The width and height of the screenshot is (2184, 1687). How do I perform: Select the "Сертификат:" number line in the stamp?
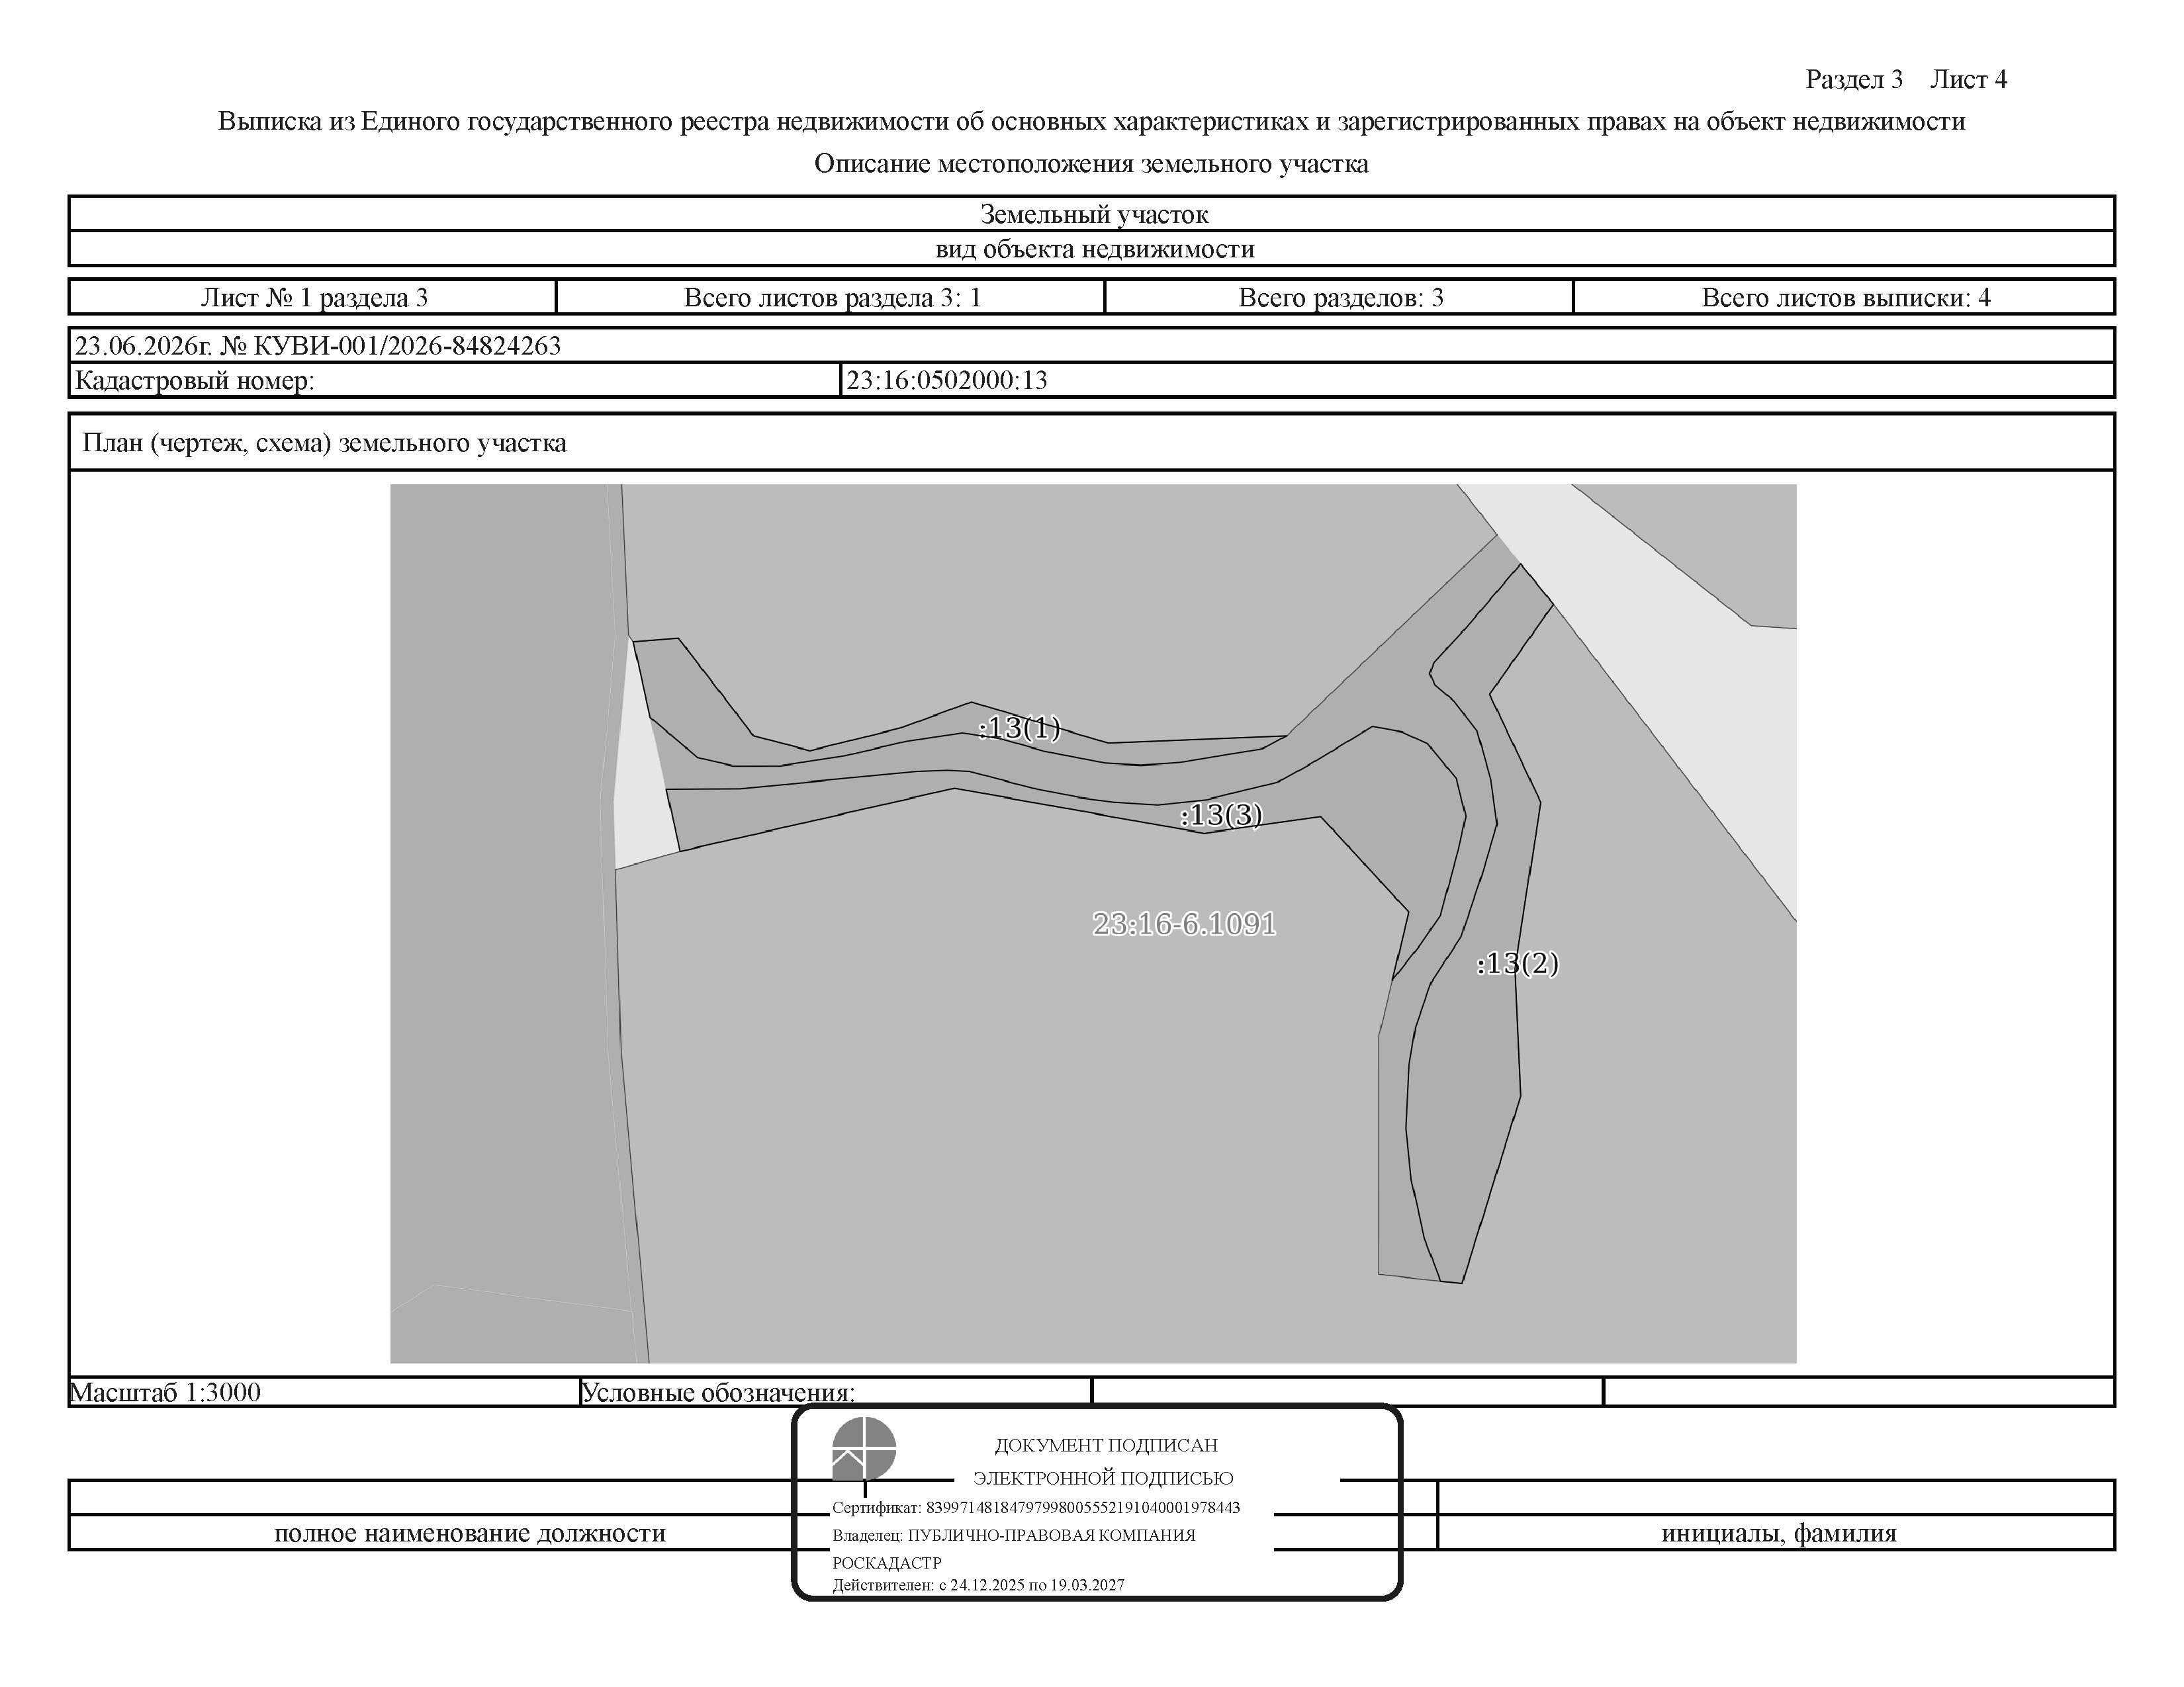1036,1508
